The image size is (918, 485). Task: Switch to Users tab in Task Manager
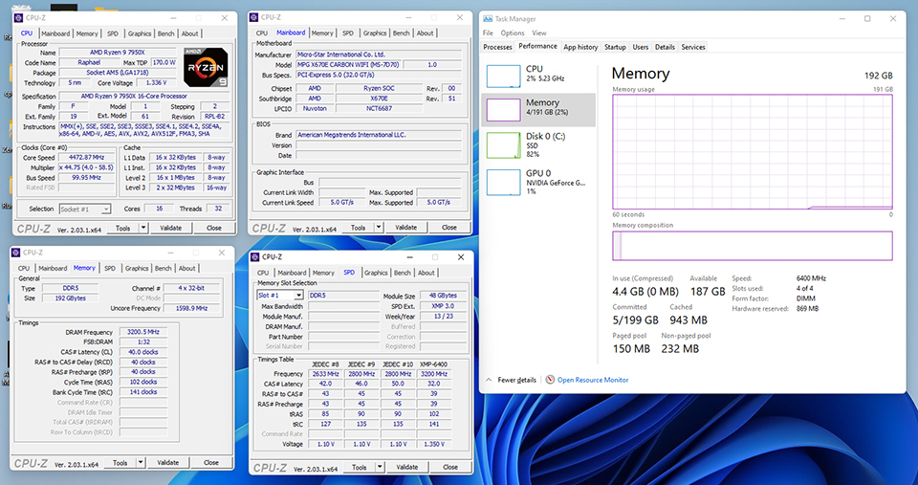[641, 47]
